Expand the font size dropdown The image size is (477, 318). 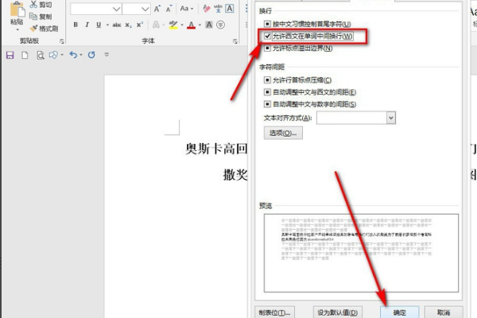(146, 8)
